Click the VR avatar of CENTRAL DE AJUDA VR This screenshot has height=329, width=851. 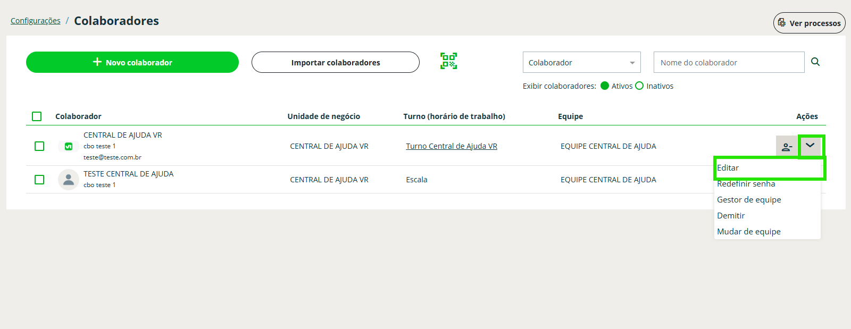pos(69,146)
